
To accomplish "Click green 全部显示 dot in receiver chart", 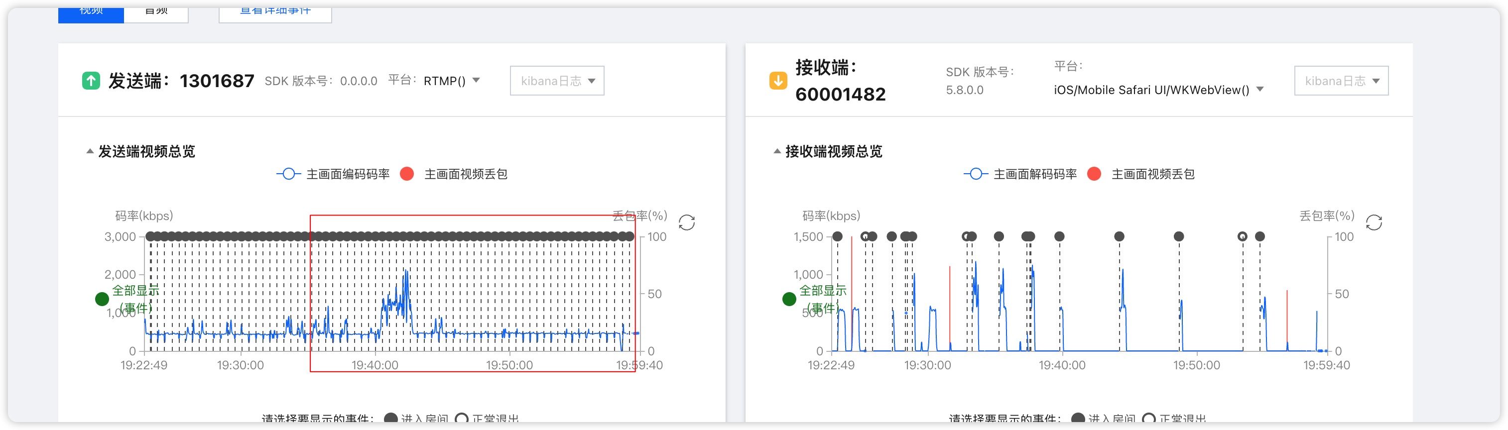I will [x=788, y=299].
